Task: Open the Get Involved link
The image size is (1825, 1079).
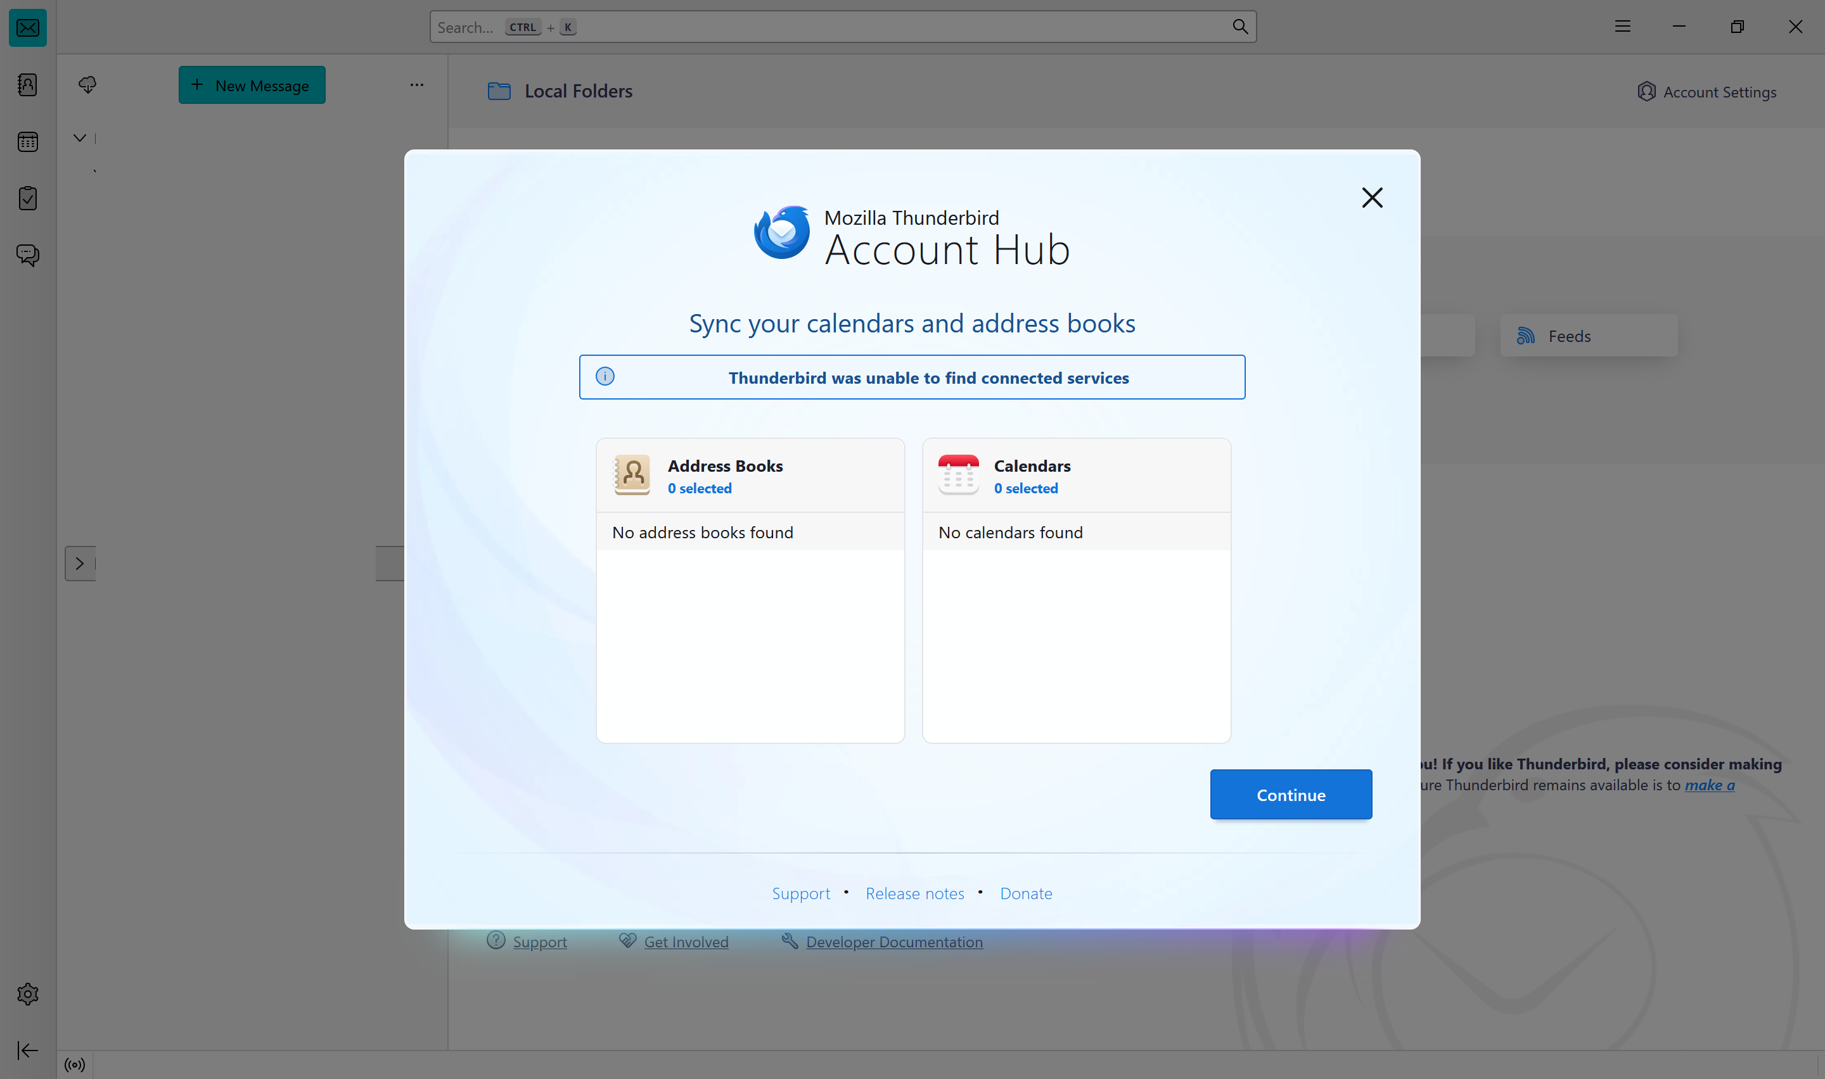Action: (x=686, y=942)
